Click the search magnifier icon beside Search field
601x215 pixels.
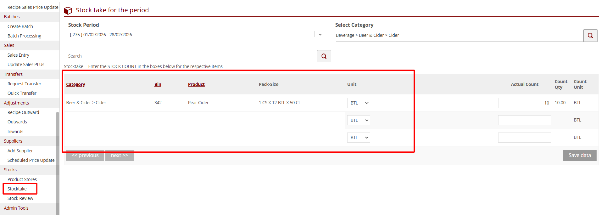(324, 56)
